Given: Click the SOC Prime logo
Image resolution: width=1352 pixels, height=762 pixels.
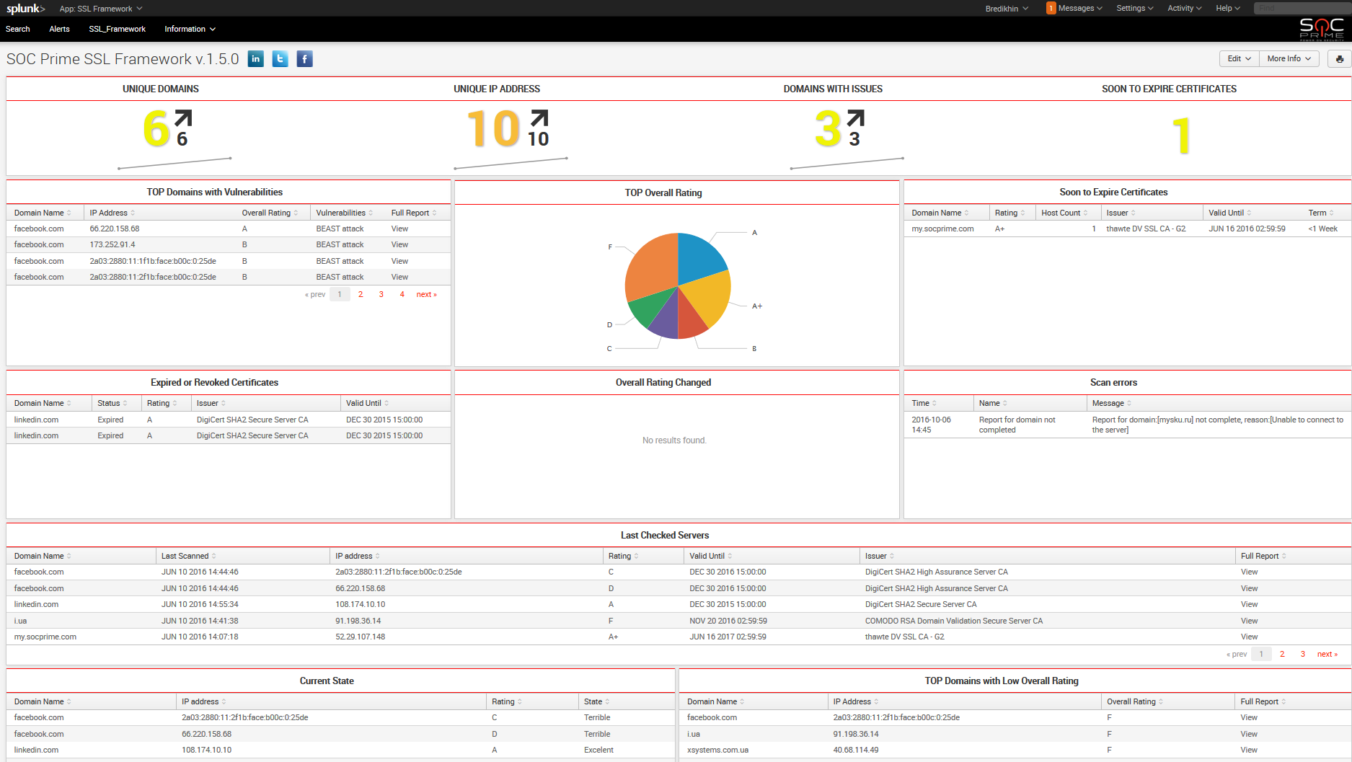Looking at the screenshot, I should click(1321, 29).
